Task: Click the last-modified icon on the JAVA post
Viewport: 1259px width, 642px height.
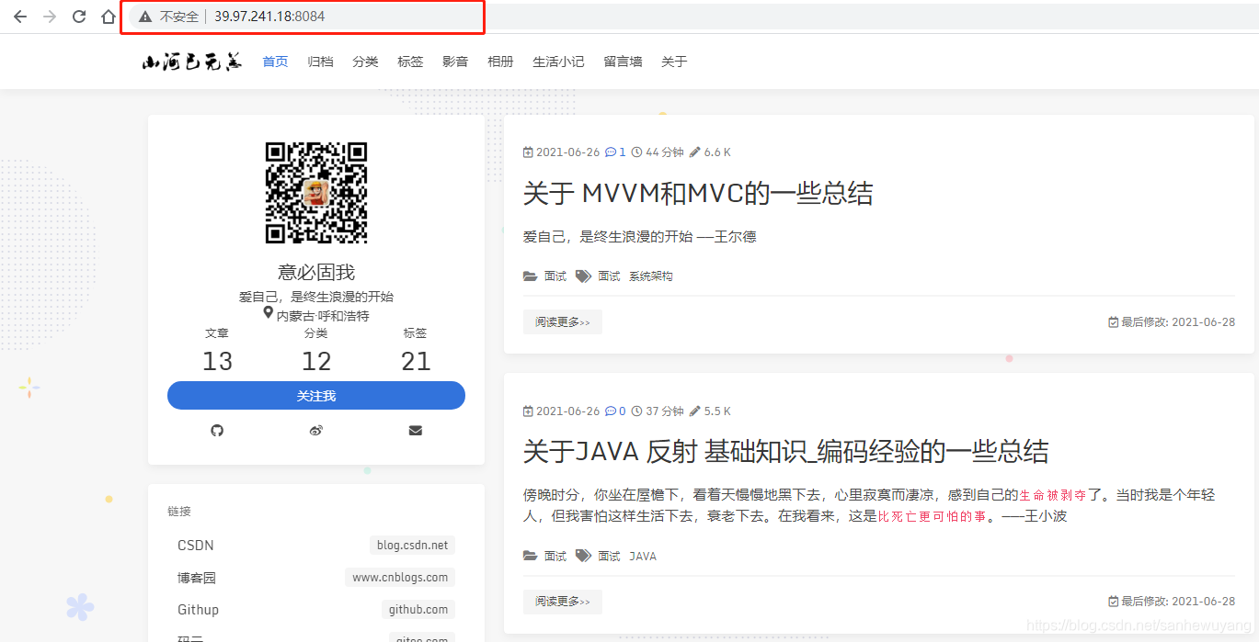Action: pyautogui.click(x=1114, y=602)
